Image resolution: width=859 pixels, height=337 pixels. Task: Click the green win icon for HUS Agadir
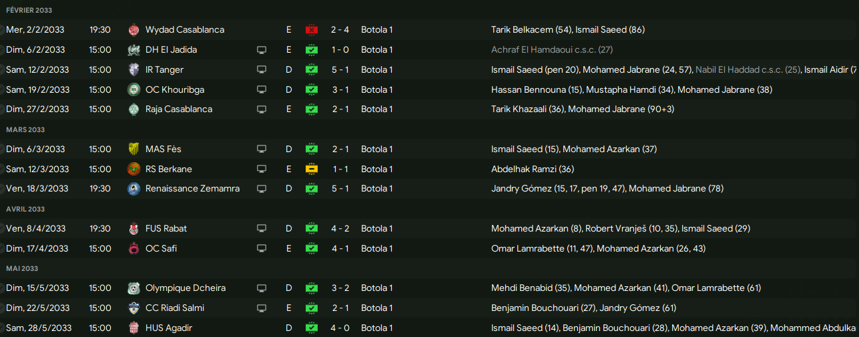312,328
